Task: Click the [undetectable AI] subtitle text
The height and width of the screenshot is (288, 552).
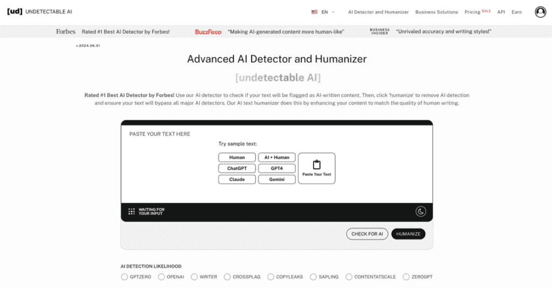Action: pos(278,78)
